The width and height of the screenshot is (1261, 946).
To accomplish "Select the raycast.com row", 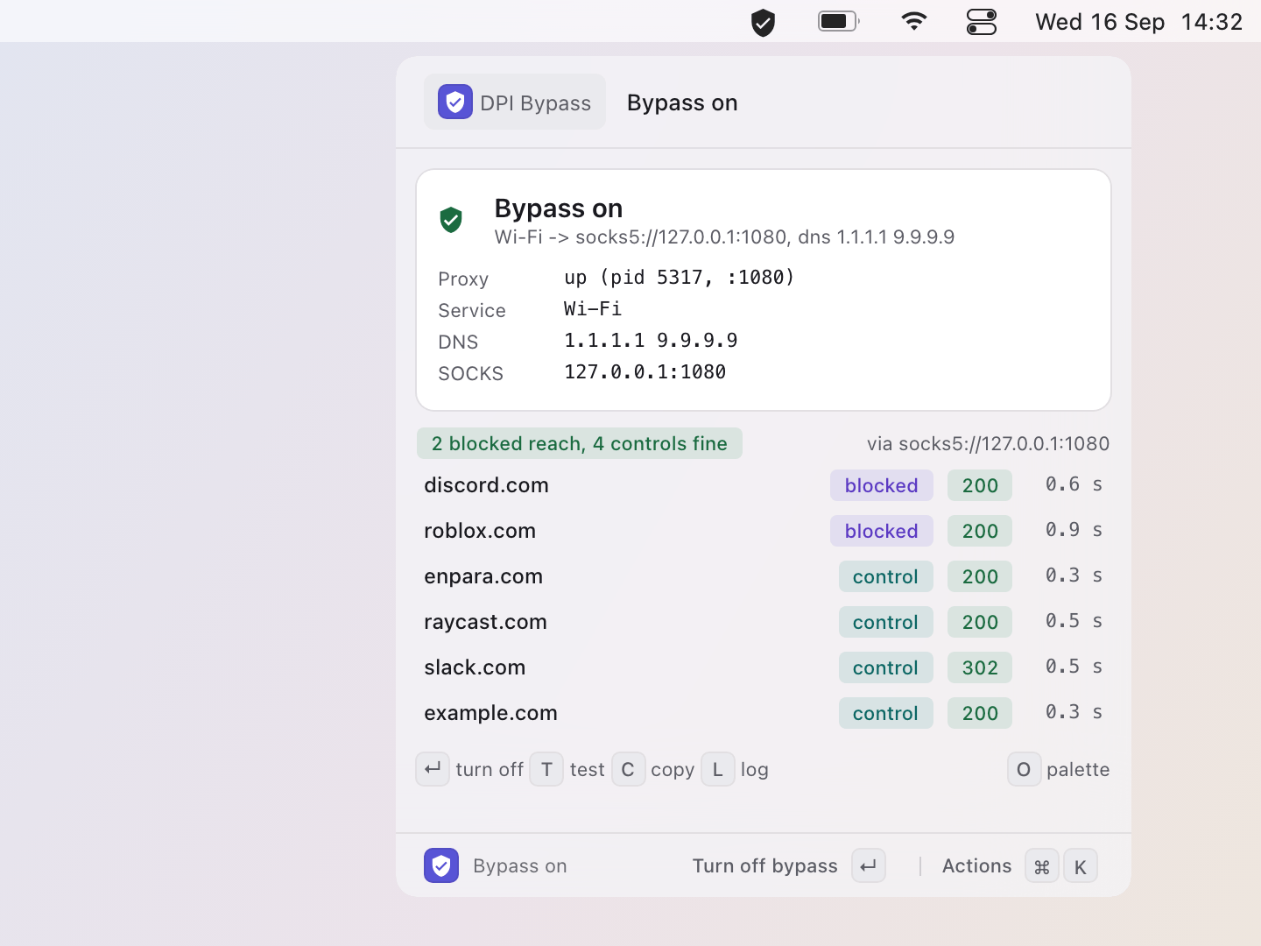I will point(764,622).
